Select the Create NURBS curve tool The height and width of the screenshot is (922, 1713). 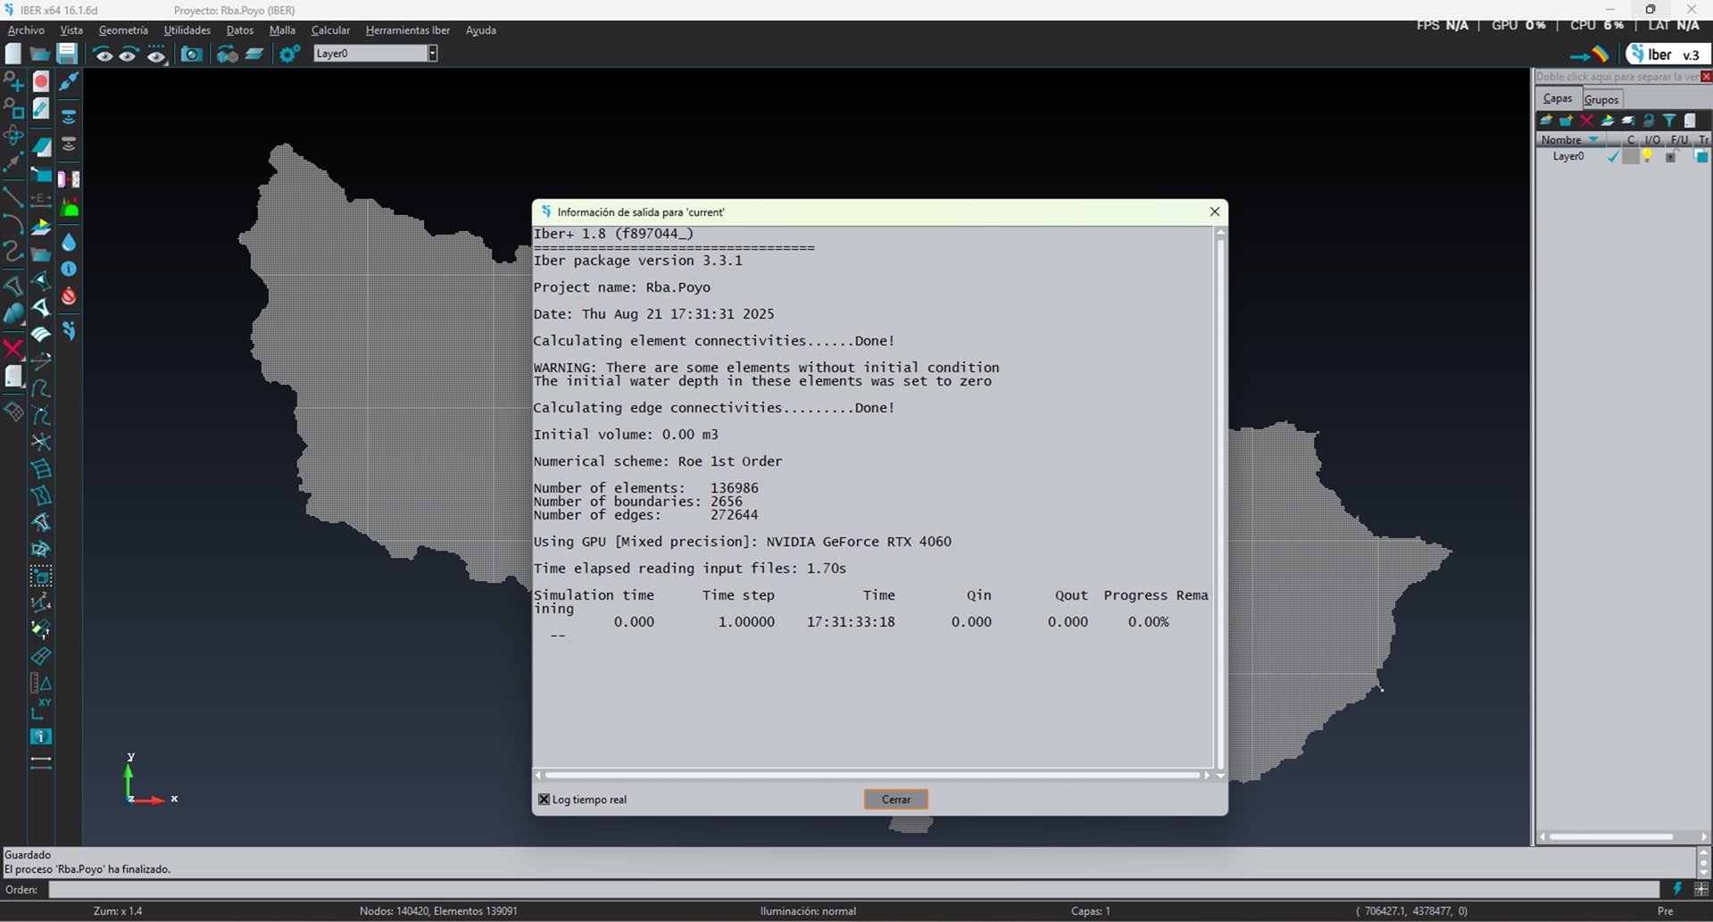(x=13, y=250)
